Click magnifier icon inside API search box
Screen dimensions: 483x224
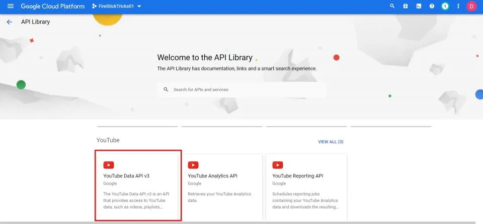[166, 90]
